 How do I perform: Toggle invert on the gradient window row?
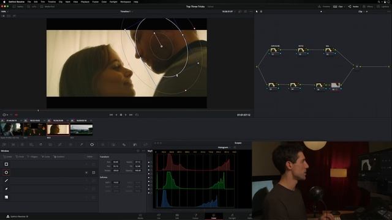86,197
